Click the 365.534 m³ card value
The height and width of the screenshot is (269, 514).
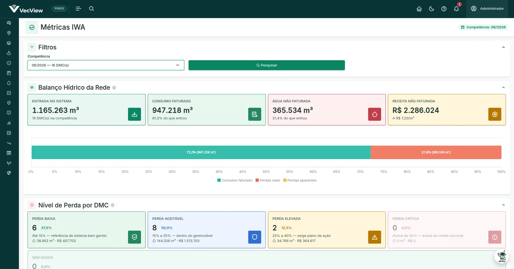pos(293,110)
